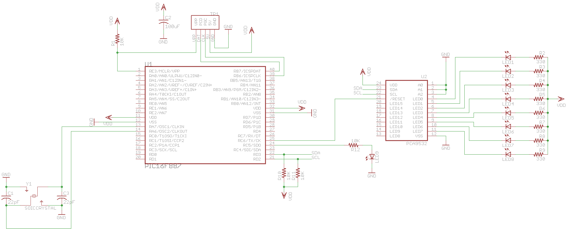The height and width of the screenshot is (229, 568).
Task: Select the LED9 diode symbol
Action: [372, 157]
